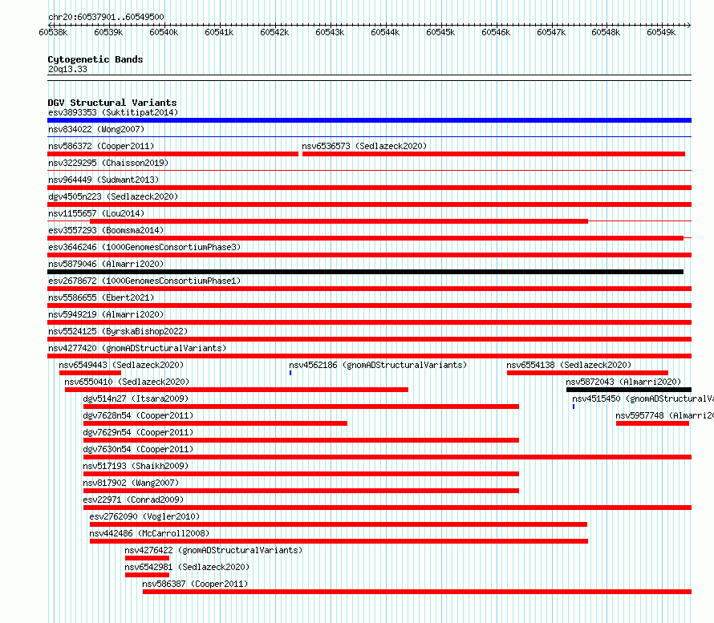Image resolution: width=714 pixels, height=623 pixels.
Task: Select nsv442486 (McCarroll2008) label
Action: (149, 533)
